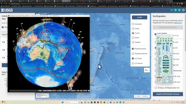Toggle the Auto Update checkbox
The height and width of the screenshot is (104, 186).
pos(155,34)
